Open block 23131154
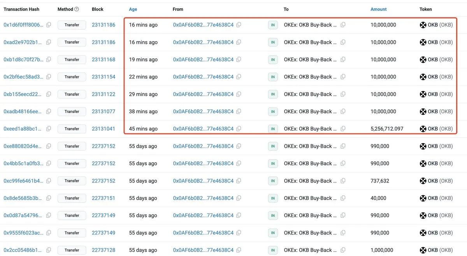This screenshot has height=256, width=467. (104, 77)
